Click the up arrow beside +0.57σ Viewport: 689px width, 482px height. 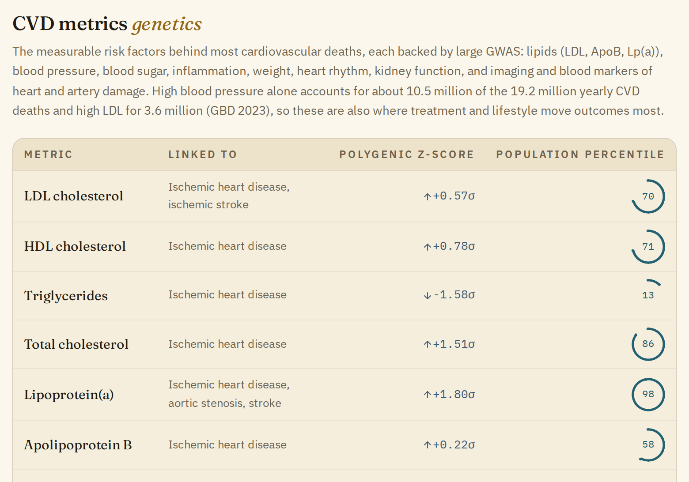pos(427,196)
